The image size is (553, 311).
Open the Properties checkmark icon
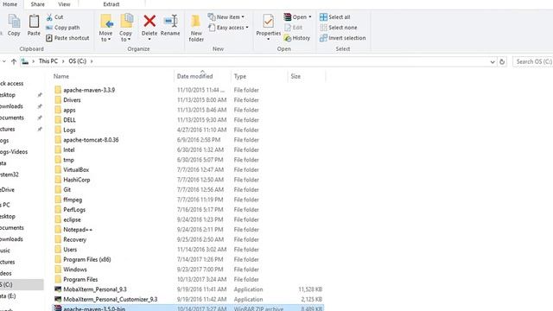[x=268, y=21]
